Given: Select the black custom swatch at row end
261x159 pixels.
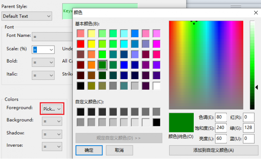Looking at the screenshot, I should pyautogui.click(x=157, y=123).
